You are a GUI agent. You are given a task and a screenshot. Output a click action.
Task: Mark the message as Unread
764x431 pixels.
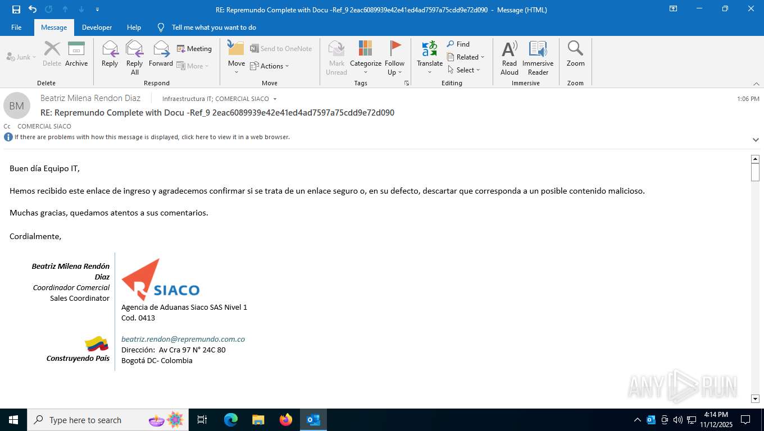click(x=336, y=58)
